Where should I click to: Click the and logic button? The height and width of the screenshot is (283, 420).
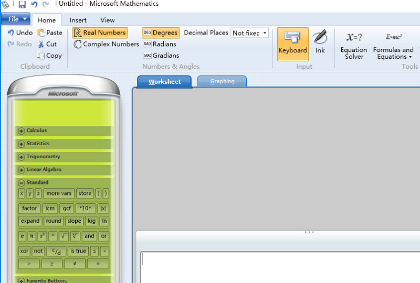coord(89,236)
